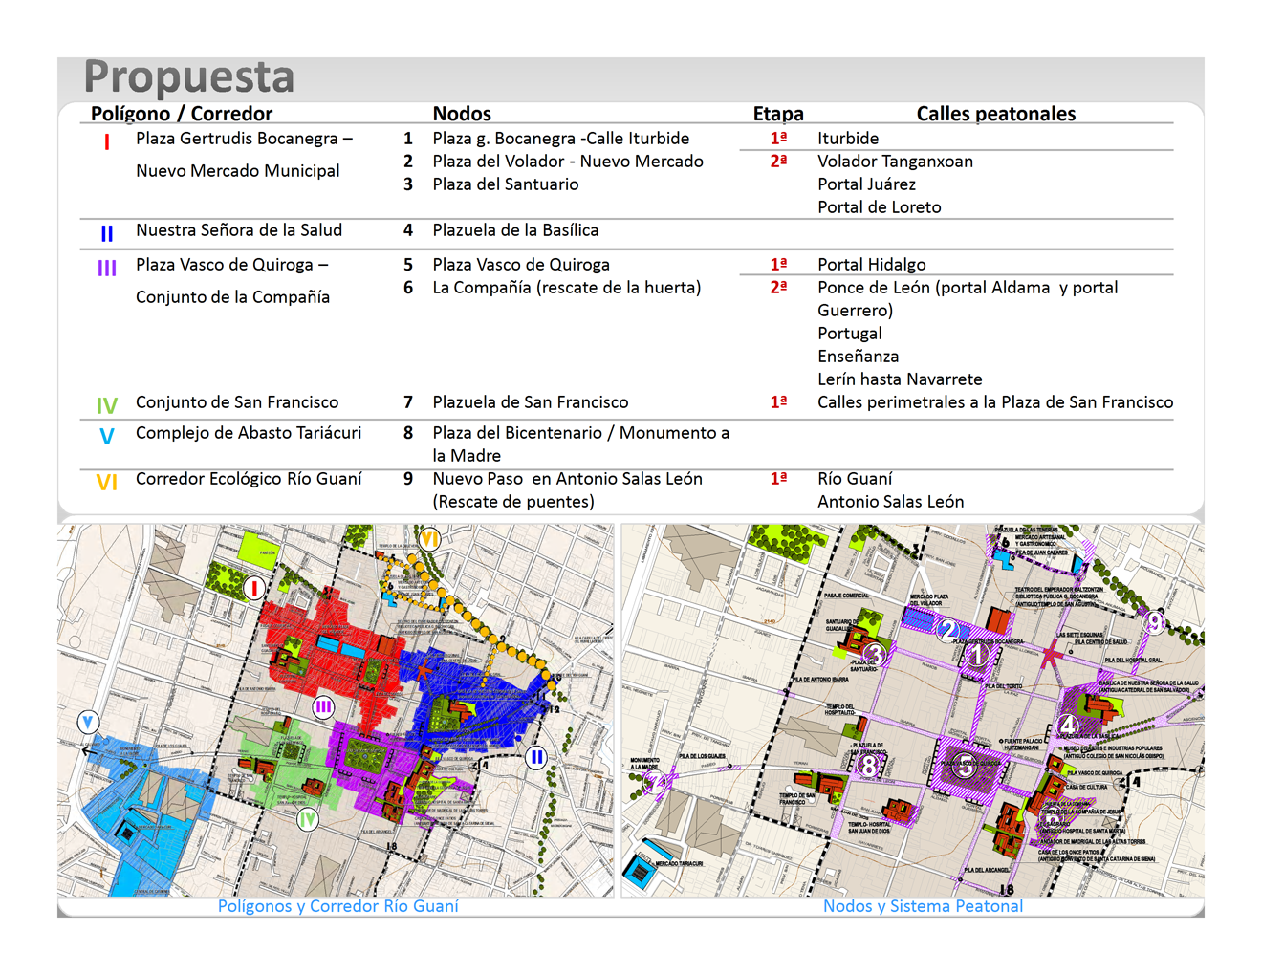Click the red roman numeral I in the table
Screen dimensions: 1262x975
106,141
